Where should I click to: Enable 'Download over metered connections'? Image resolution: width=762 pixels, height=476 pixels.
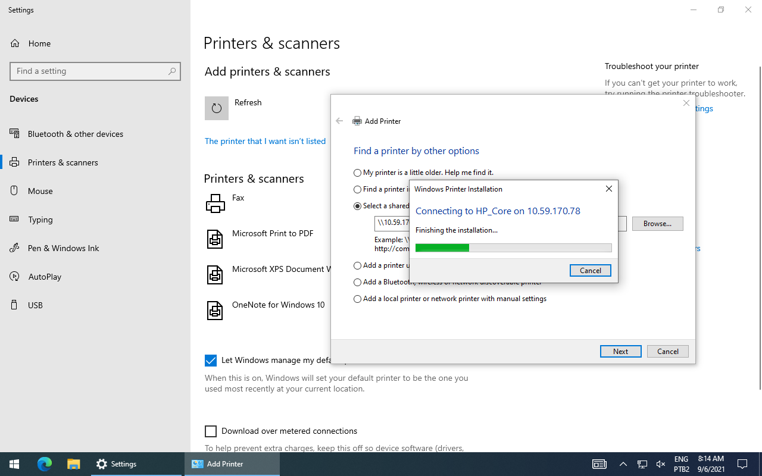coord(211,431)
